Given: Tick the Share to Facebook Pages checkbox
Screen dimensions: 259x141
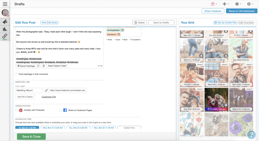Looking at the screenshot, I should (60, 110).
